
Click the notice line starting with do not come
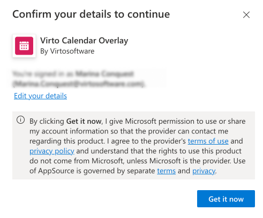pos(138,161)
